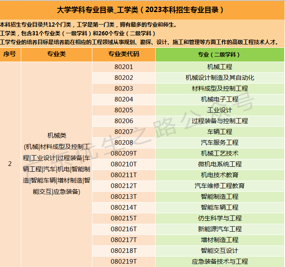Click the code cell 80203
The width and height of the screenshot is (285, 267).
click(124, 89)
